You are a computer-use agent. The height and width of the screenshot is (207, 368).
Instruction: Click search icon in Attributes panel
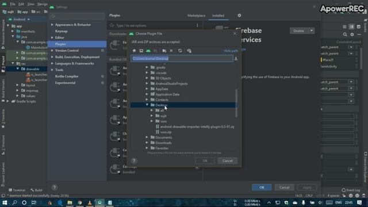[x=345, y=34]
